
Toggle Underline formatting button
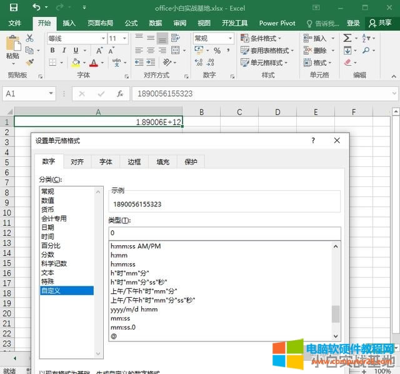coord(76,51)
